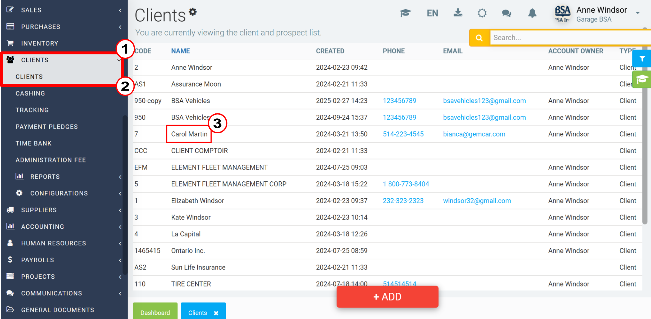
Task: Click the gear icon beside Clients title
Action: click(x=193, y=12)
